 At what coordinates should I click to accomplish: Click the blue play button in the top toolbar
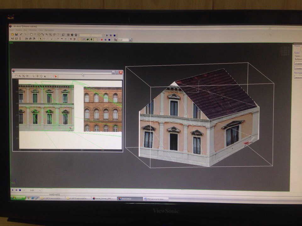tap(107, 35)
